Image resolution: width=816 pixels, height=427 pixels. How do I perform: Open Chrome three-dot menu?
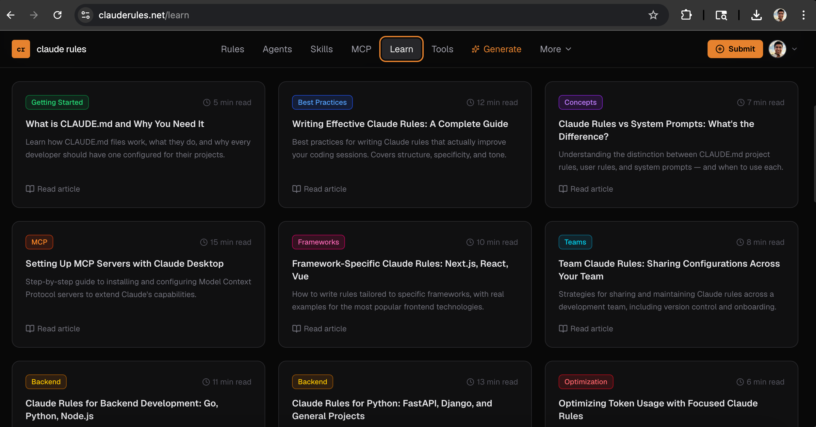click(803, 15)
